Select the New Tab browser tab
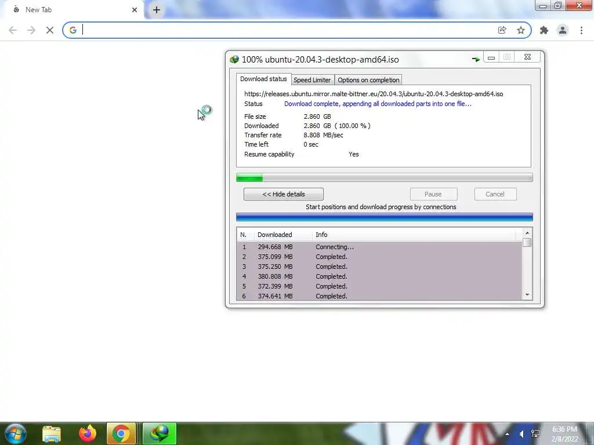Screen dimensions: 594x445 pyautogui.click(x=72, y=10)
